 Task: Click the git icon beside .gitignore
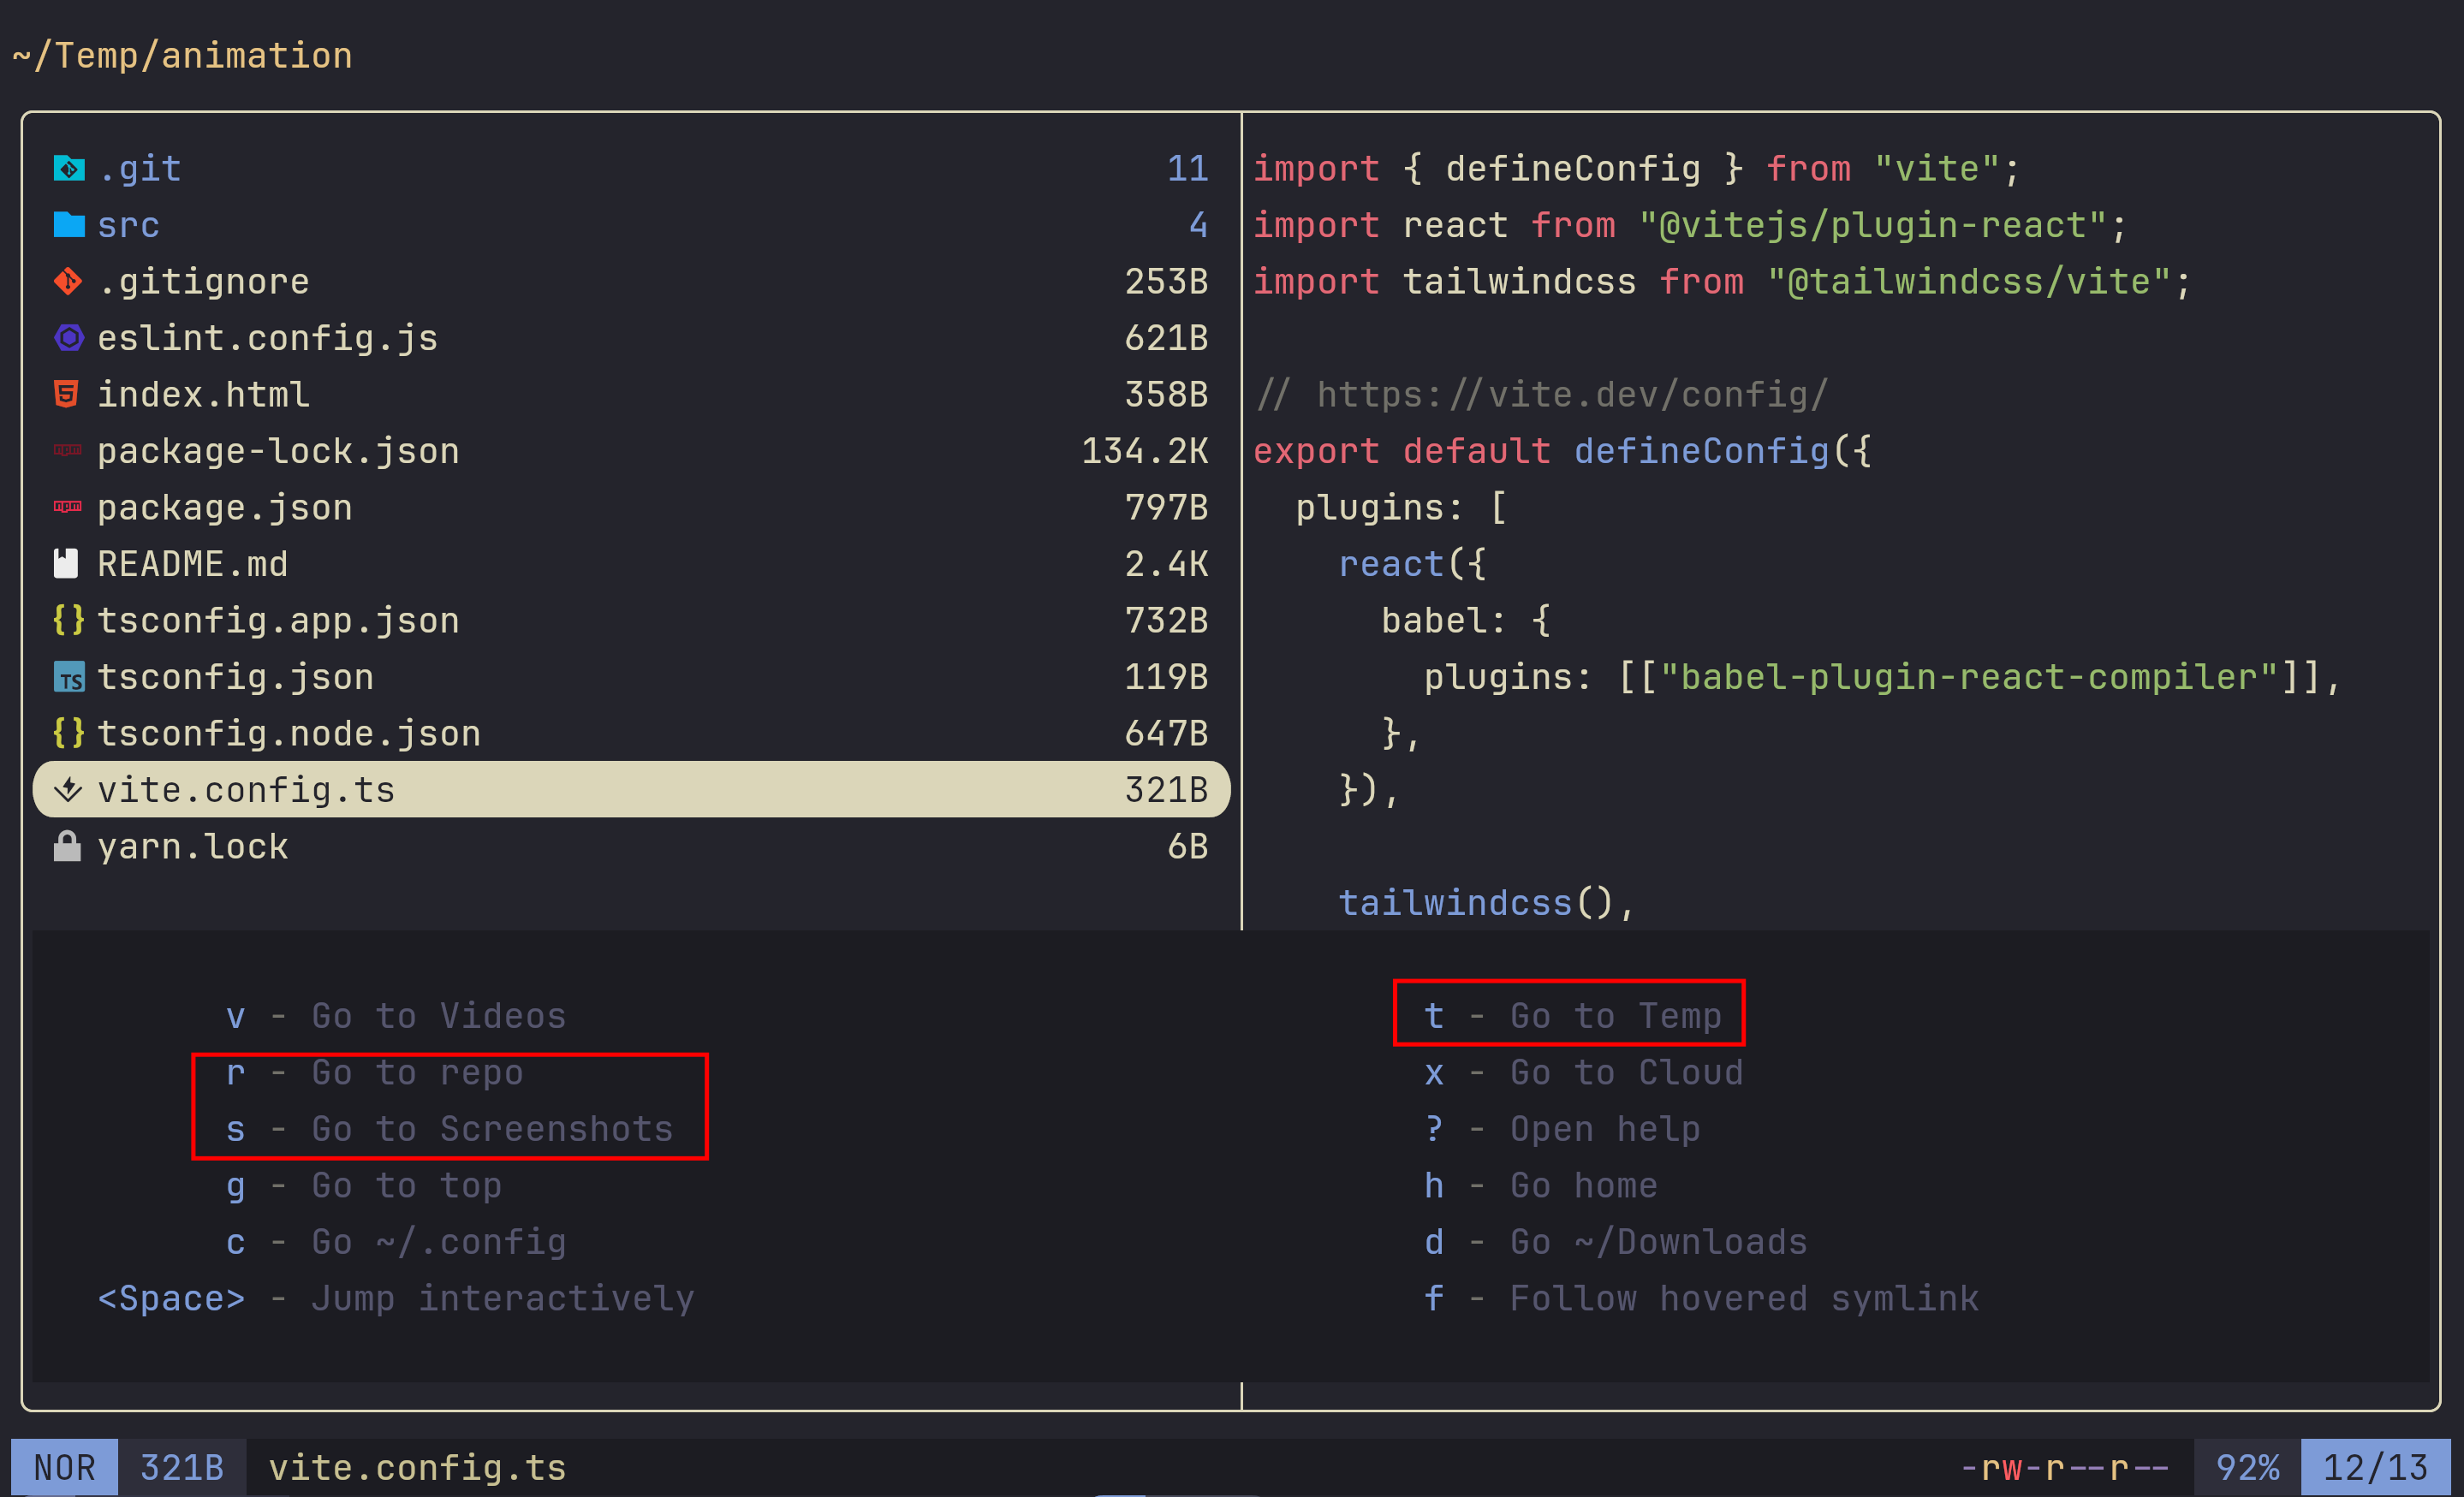68,282
